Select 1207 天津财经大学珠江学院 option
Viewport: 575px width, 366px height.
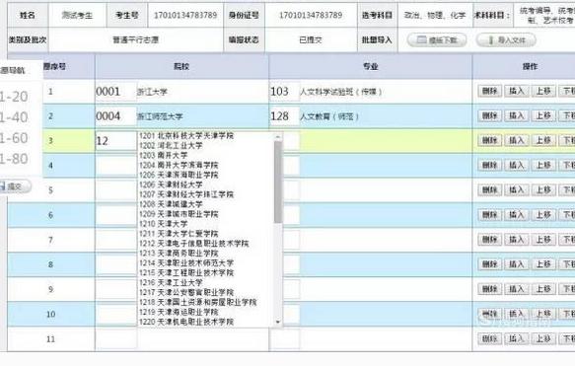[186, 194]
